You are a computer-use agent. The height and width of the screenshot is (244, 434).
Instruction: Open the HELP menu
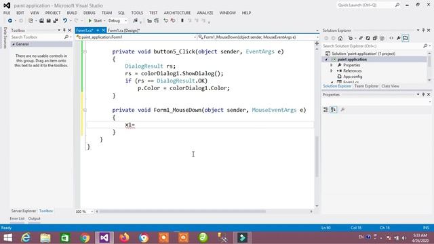tap(246, 13)
